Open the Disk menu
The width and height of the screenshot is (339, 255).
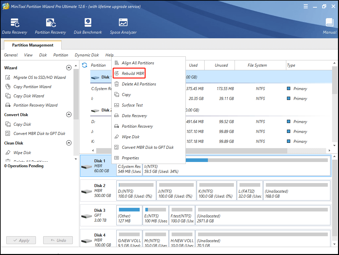pyautogui.click(x=43, y=55)
